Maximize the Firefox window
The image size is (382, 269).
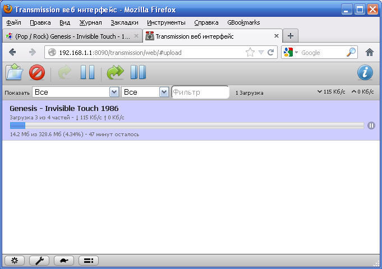click(x=360, y=10)
